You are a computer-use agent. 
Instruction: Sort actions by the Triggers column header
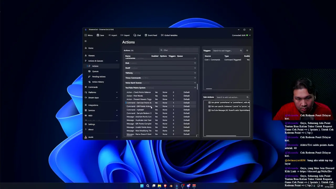tap(172, 56)
